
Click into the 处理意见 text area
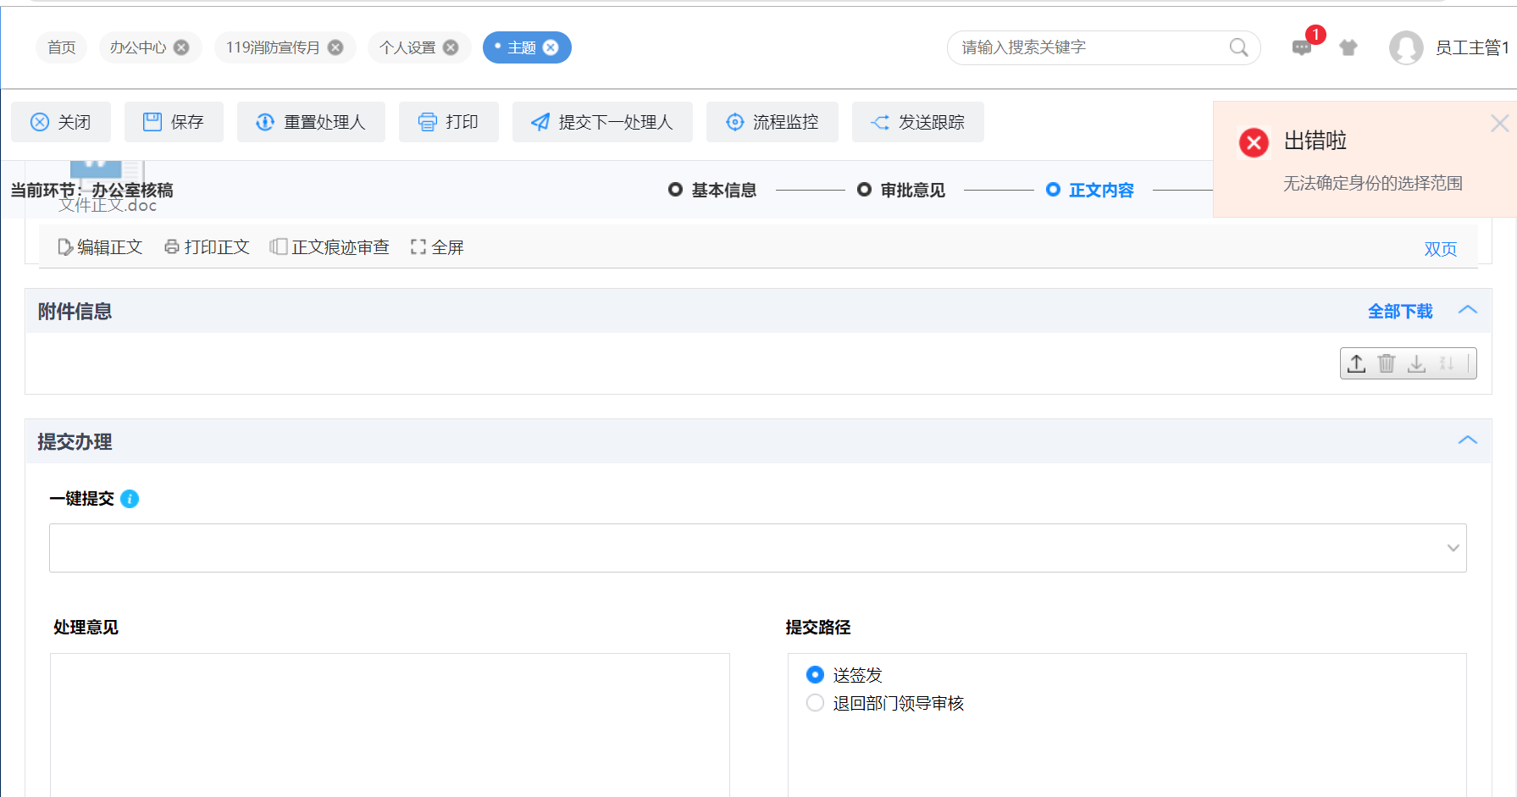tap(390, 724)
